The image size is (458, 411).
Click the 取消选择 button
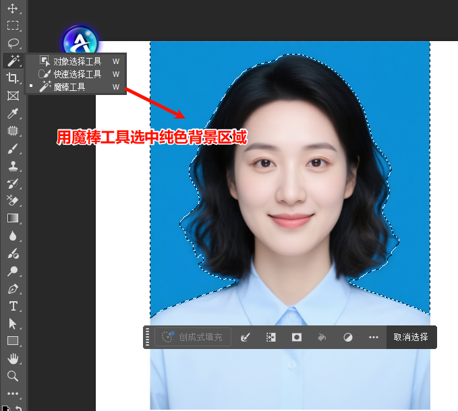click(x=411, y=337)
